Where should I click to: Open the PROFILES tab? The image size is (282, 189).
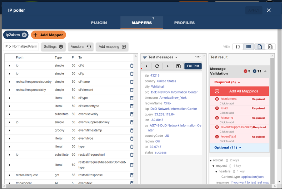tap(184, 23)
